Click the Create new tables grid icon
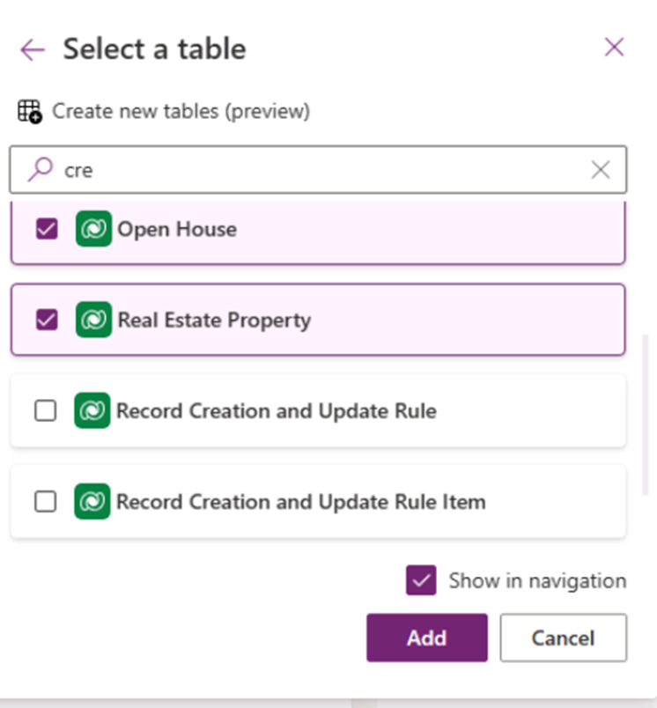657x708 pixels. pos(30,112)
